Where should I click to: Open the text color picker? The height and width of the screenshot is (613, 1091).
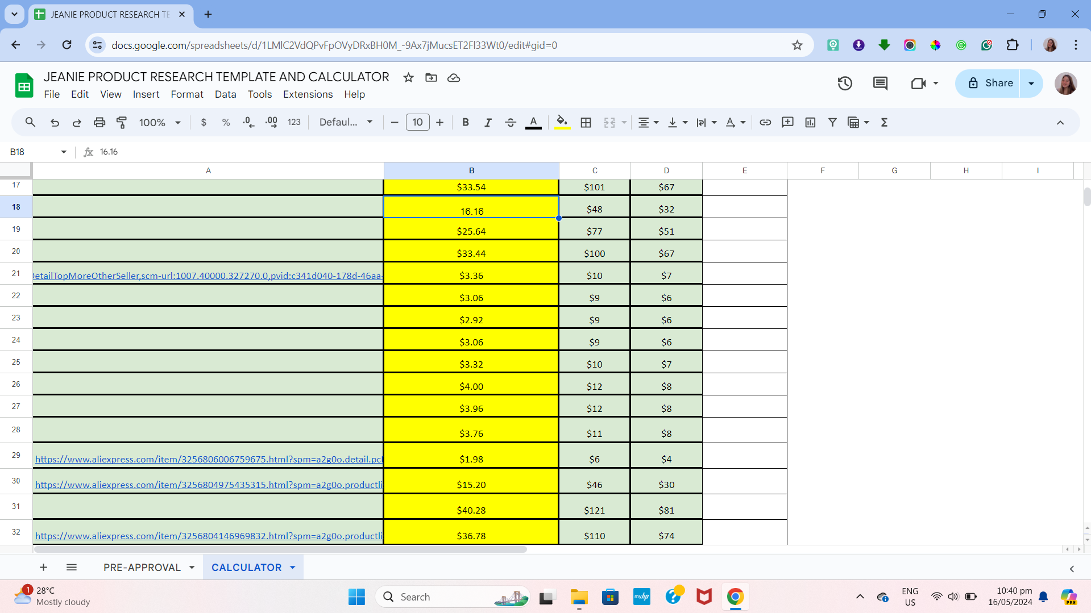point(533,122)
